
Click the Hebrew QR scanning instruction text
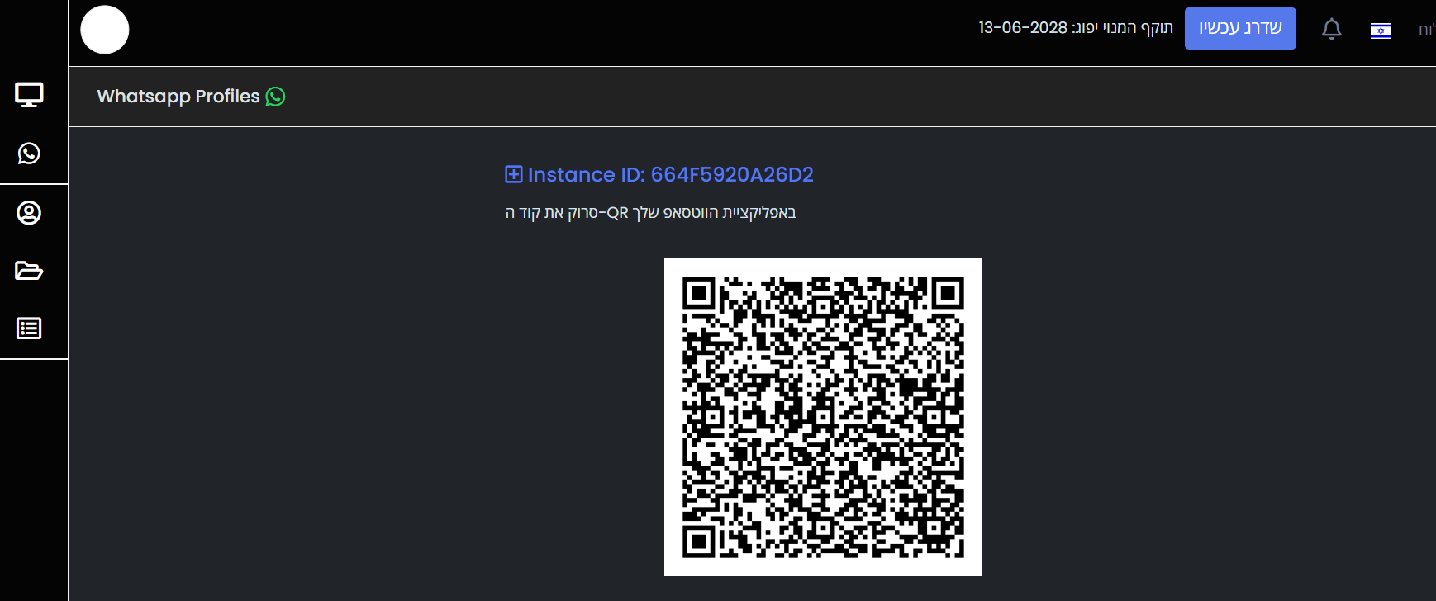[x=650, y=213]
